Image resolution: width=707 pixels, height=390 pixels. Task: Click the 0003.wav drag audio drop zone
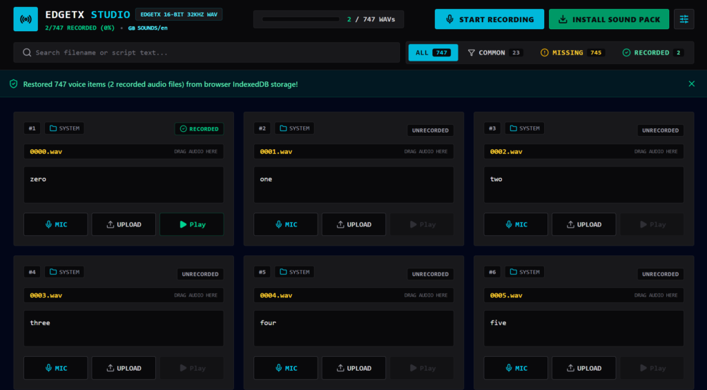(x=124, y=295)
